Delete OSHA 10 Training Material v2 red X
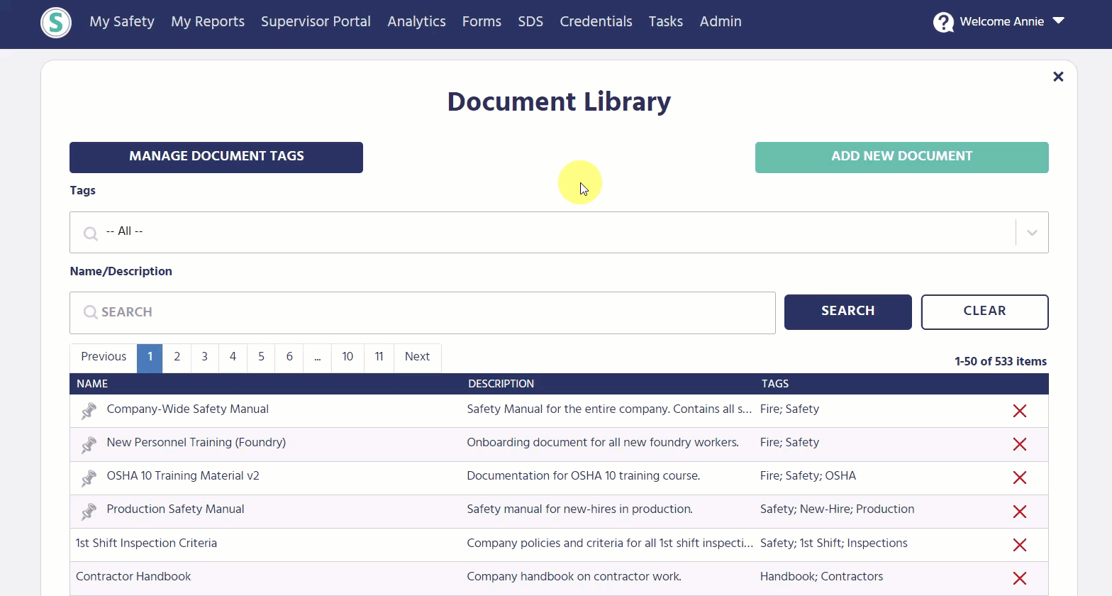This screenshot has height=596, width=1112. [1020, 478]
